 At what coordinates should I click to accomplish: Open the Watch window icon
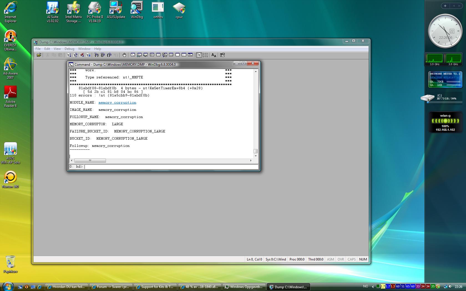point(139,55)
